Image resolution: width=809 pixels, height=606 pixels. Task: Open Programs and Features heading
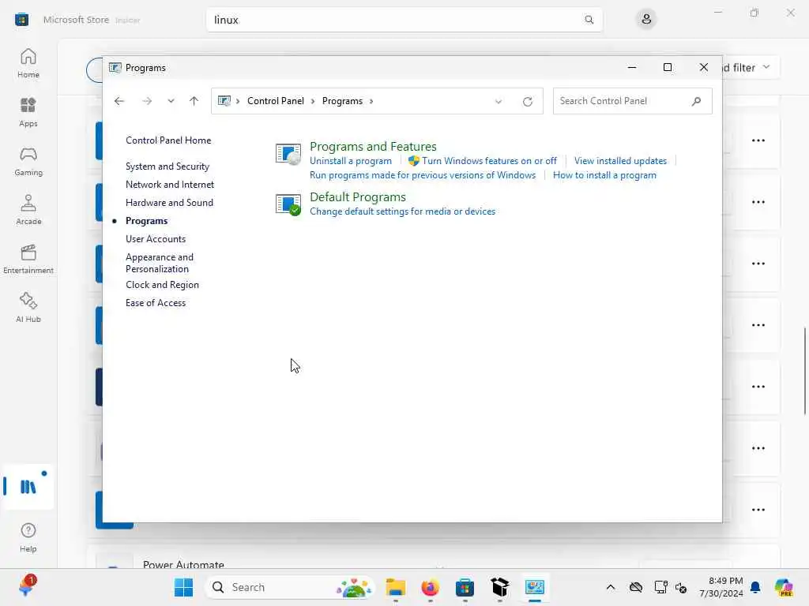pyautogui.click(x=373, y=146)
